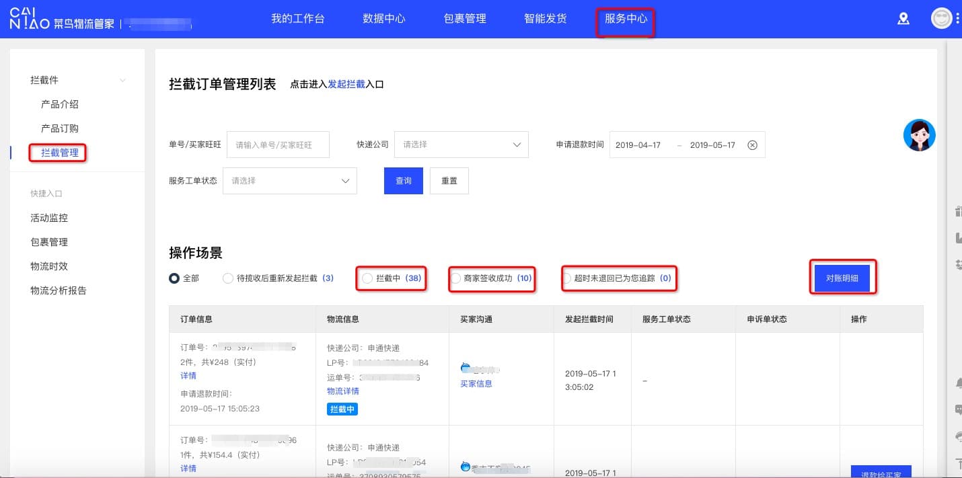This screenshot has height=478, width=962.
Task: Focus the 单号/买家旺旺 input field
Action: 278,145
